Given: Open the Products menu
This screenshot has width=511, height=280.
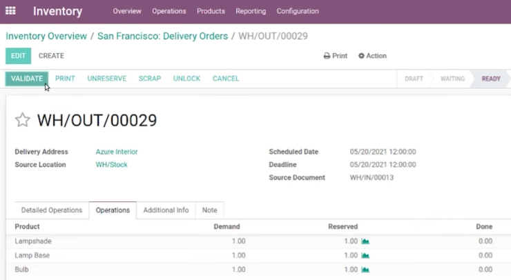Looking at the screenshot, I should [211, 11].
